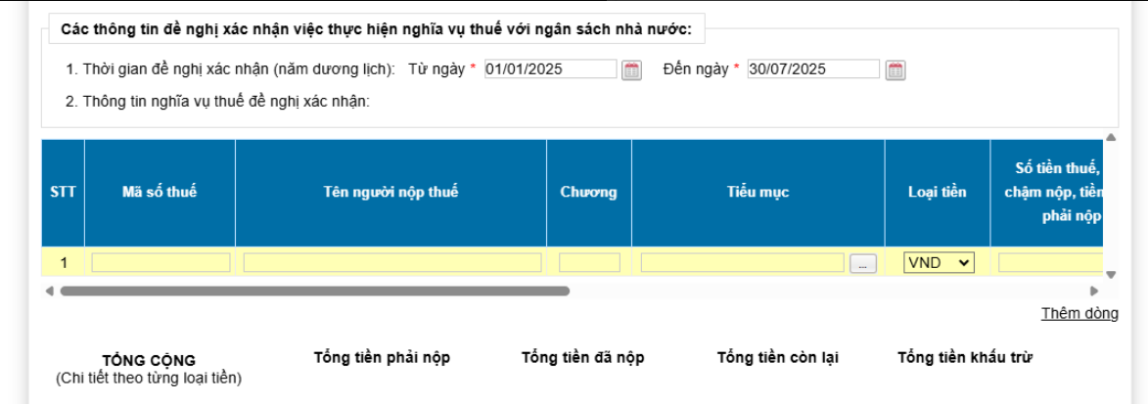
Task: Click the Chương input box in row 1
Action: 589,262
